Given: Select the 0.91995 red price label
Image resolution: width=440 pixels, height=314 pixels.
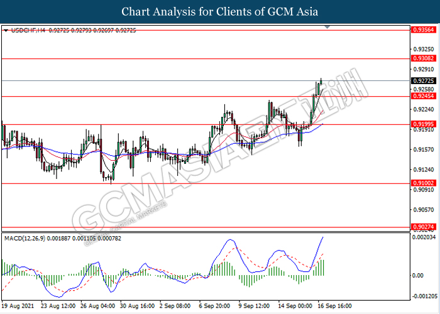Looking at the screenshot, I should coord(423,124).
